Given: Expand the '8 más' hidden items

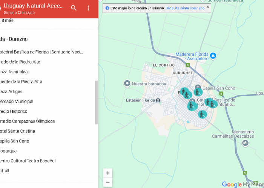Looking at the screenshot, I should 8,21.
